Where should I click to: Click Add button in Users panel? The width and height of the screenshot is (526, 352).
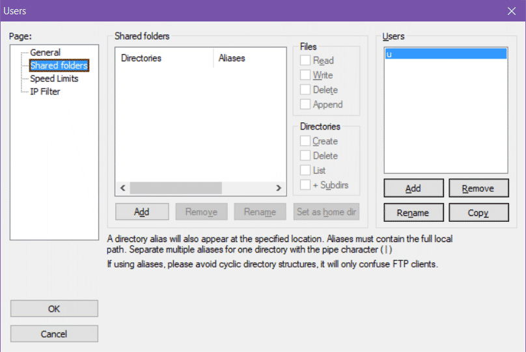413,189
